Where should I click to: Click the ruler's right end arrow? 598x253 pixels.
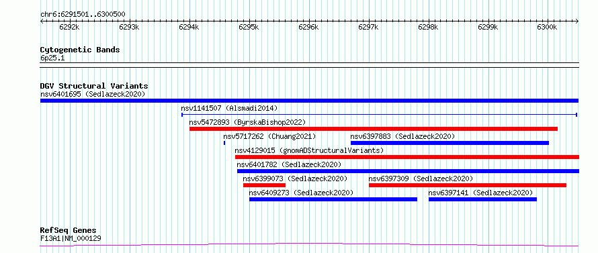click(577, 21)
